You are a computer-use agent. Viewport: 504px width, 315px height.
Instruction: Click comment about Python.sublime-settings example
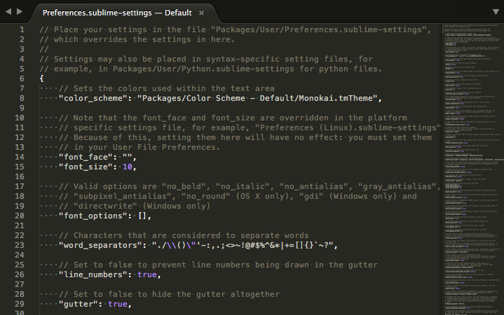tap(210, 69)
